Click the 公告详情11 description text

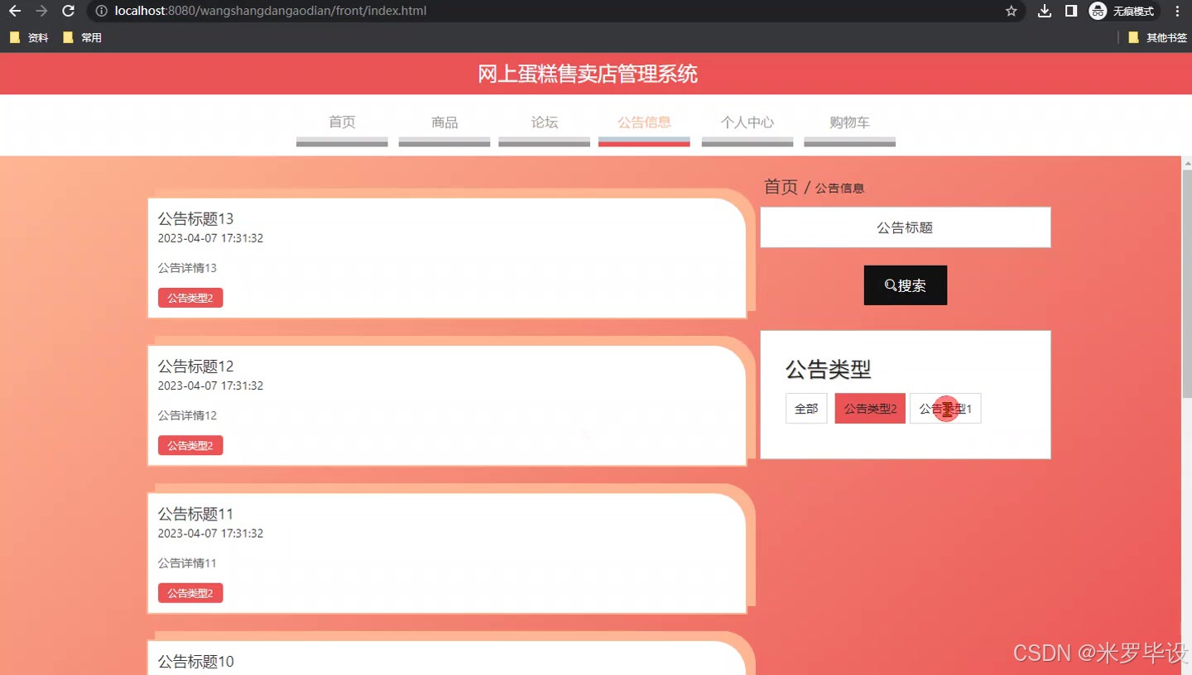click(187, 563)
